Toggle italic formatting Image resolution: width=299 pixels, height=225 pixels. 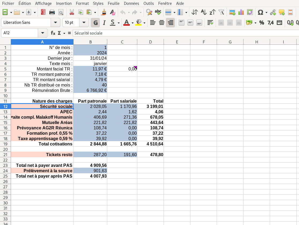(104, 23)
